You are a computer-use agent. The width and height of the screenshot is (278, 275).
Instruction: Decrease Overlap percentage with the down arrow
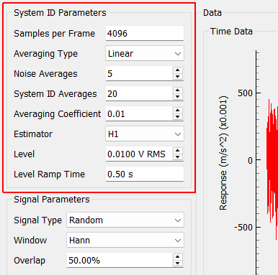click(178, 264)
